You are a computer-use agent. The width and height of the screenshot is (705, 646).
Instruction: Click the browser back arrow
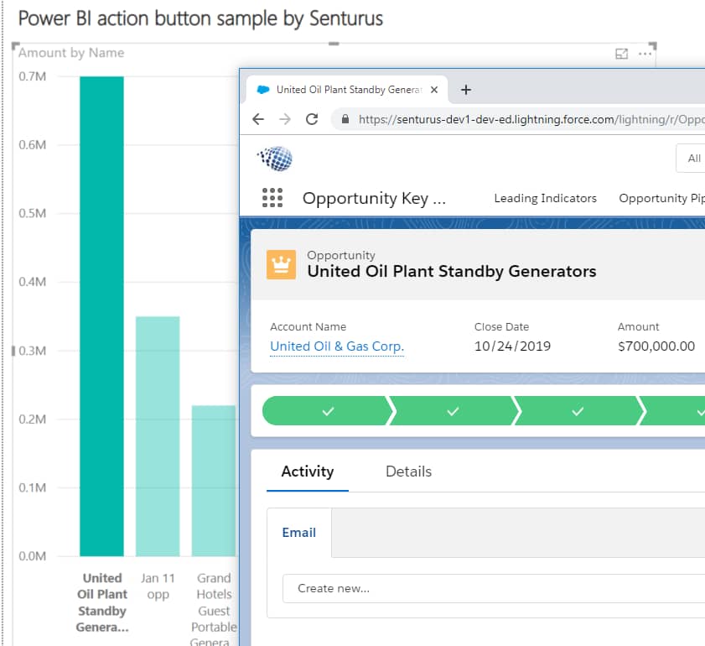(258, 119)
